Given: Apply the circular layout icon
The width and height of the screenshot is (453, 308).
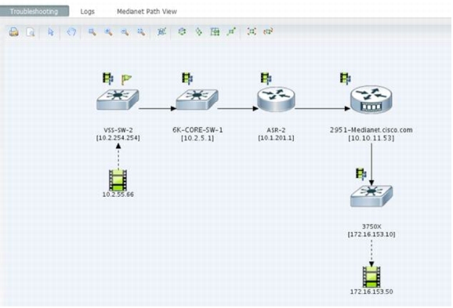Looking at the screenshot, I should (182, 31).
